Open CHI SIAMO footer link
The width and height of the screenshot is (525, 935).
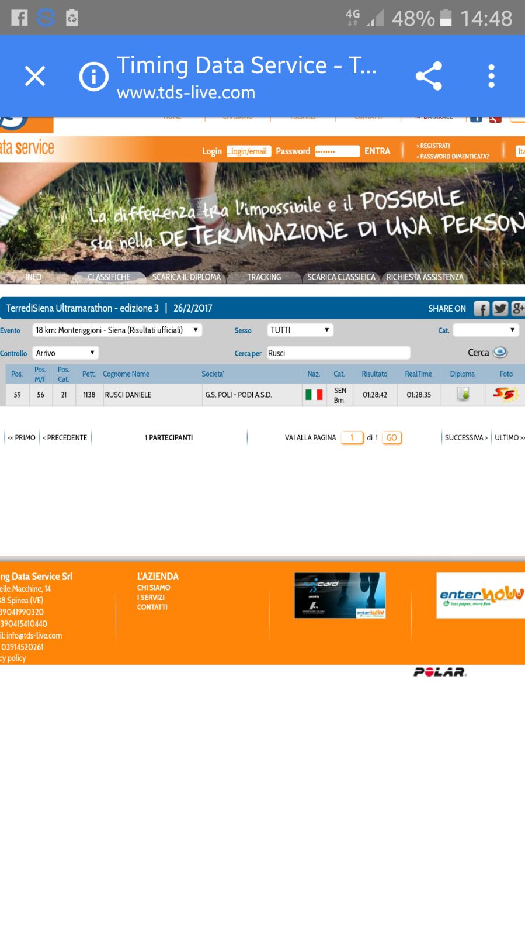click(154, 588)
